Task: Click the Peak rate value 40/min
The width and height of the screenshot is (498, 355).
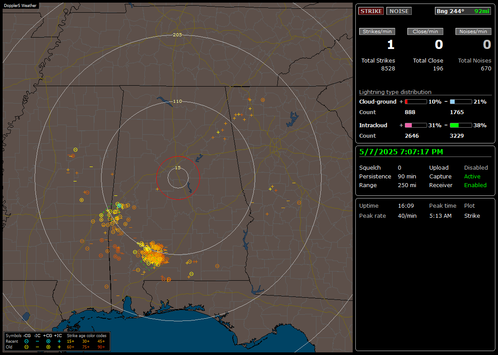Action: (407, 216)
